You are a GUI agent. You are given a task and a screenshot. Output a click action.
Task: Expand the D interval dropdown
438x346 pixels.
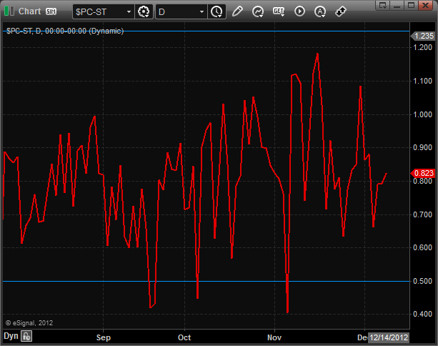click(201, 11)
